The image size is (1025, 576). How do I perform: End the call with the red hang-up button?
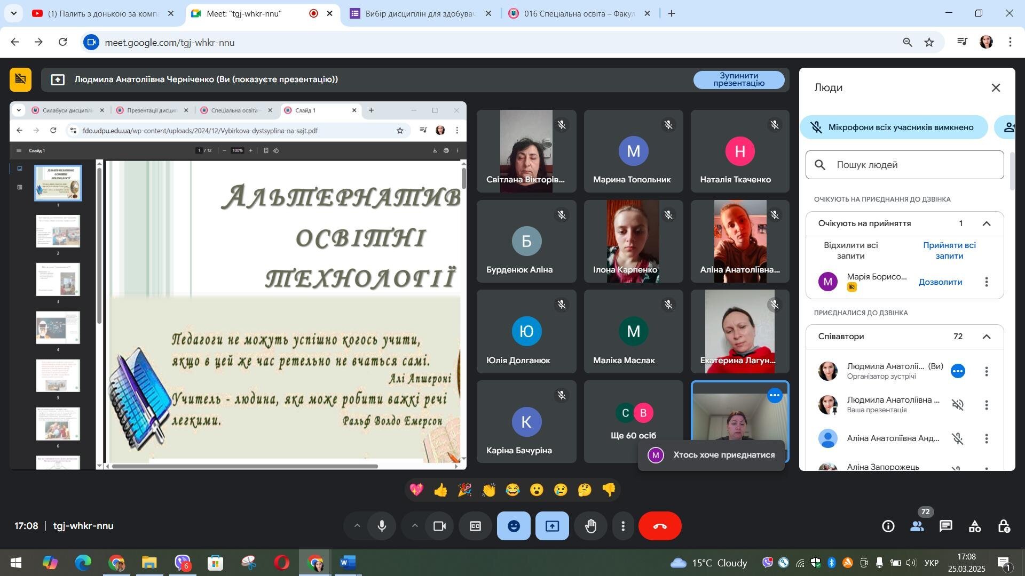pyautogui.click(x=660, y=526)
